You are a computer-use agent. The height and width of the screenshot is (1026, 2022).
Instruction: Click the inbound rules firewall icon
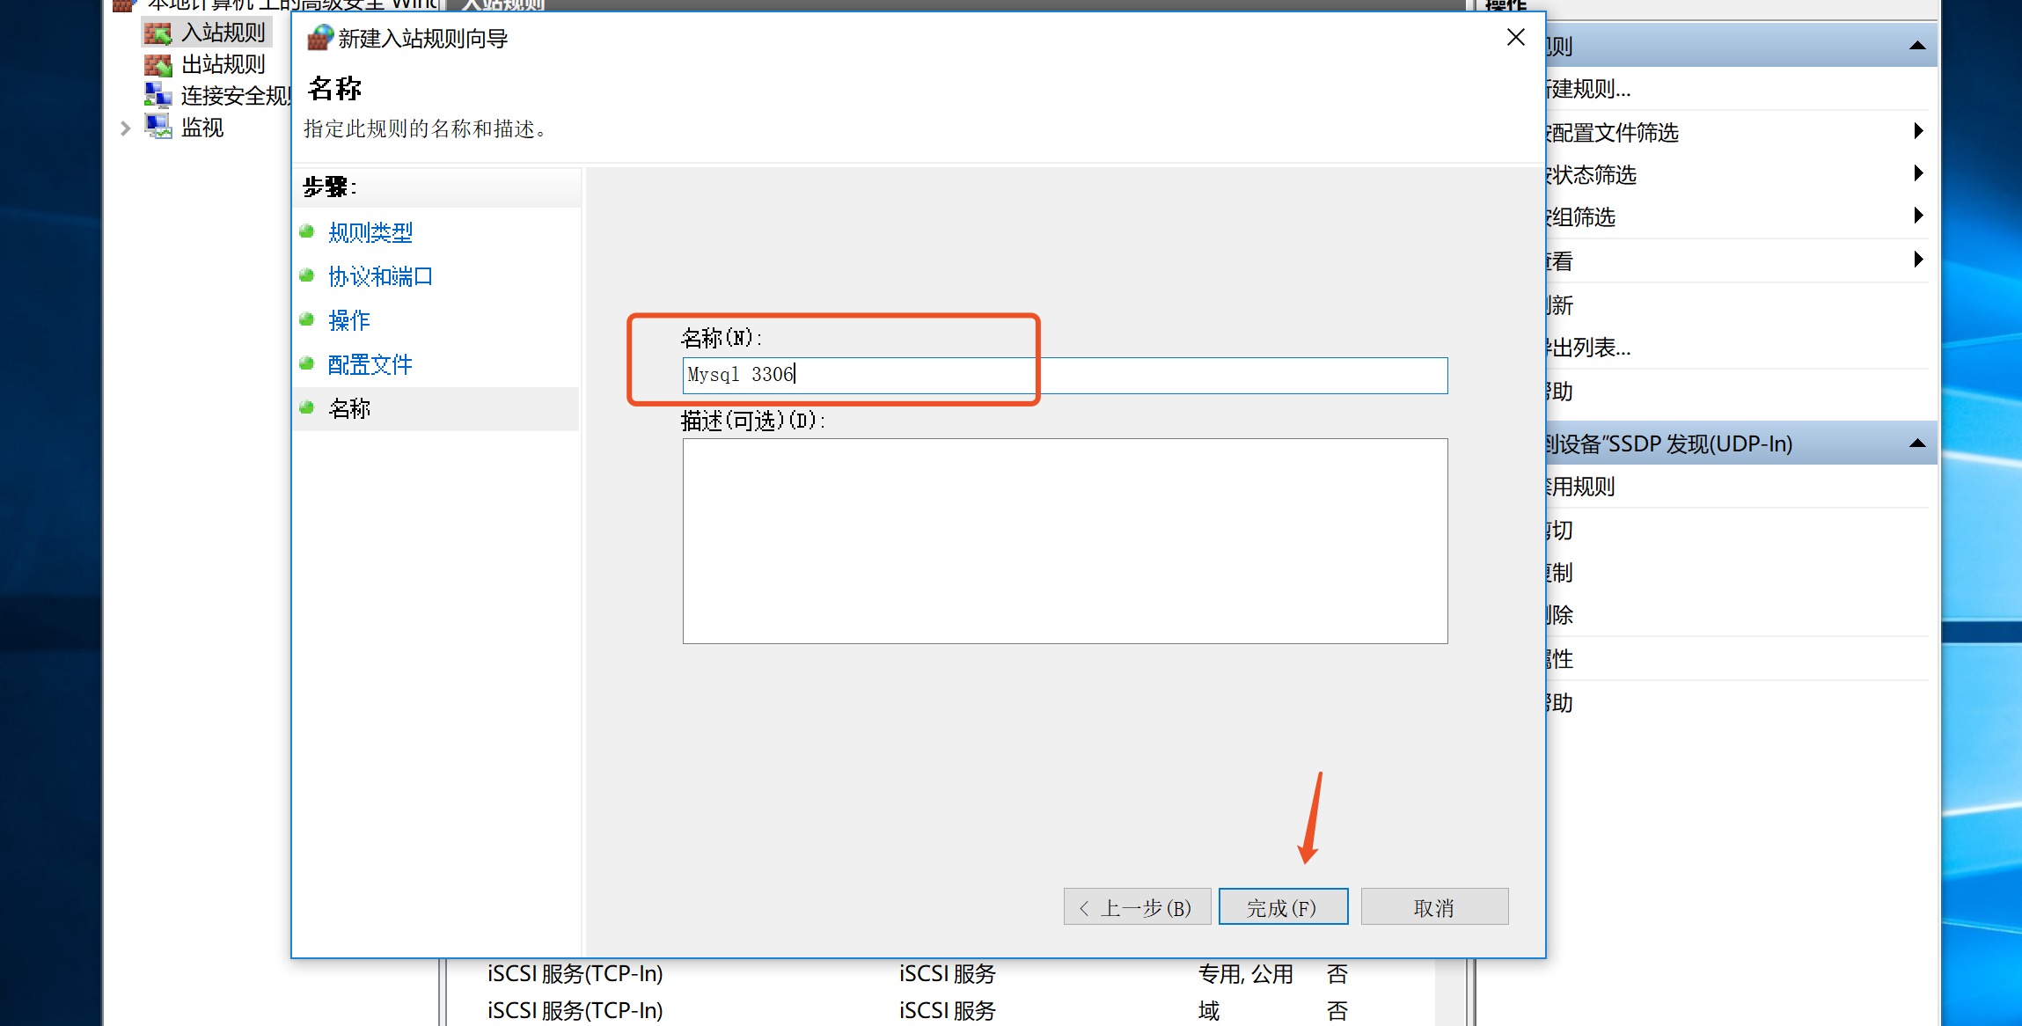coord(158,33)
